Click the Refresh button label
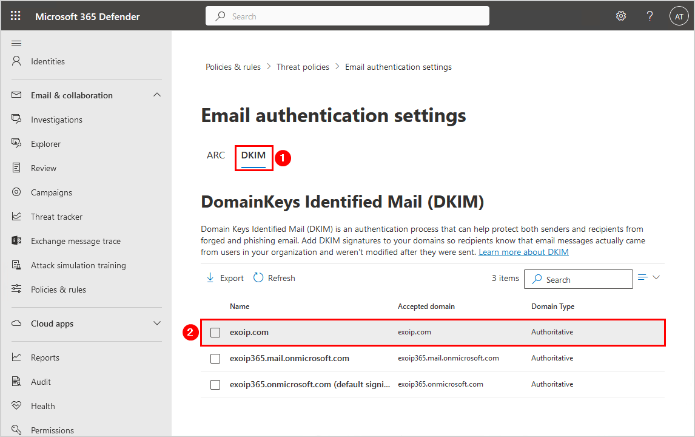The height and width of the screenshot is (437, 695). pos(281,278)
